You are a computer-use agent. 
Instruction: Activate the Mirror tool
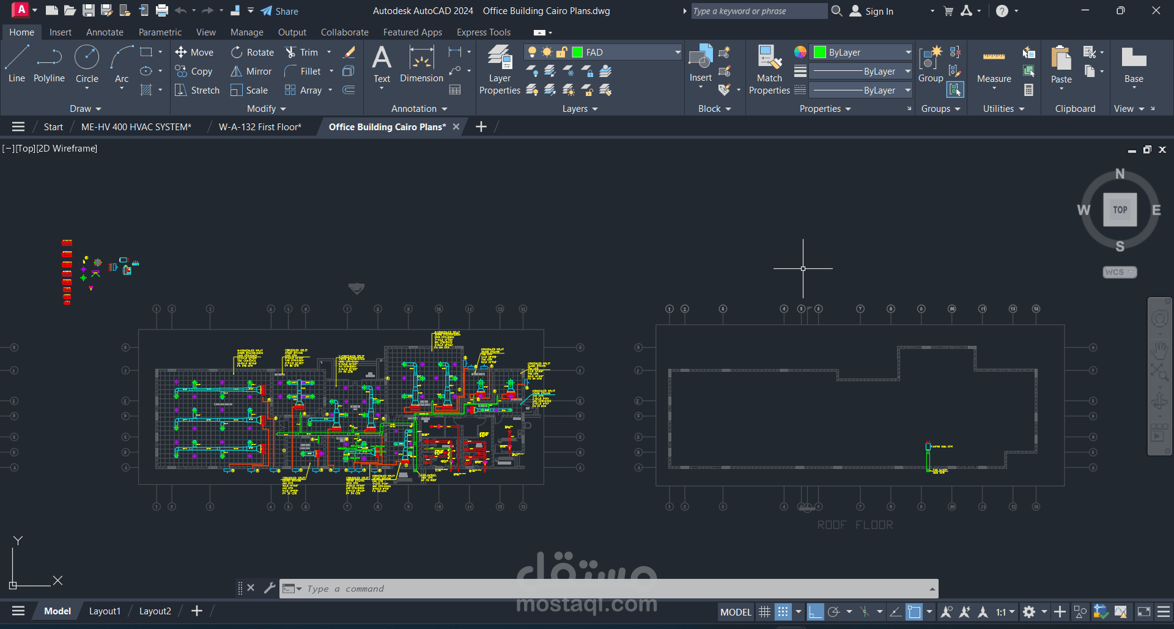pyautogui.click(x=251, y=72)
